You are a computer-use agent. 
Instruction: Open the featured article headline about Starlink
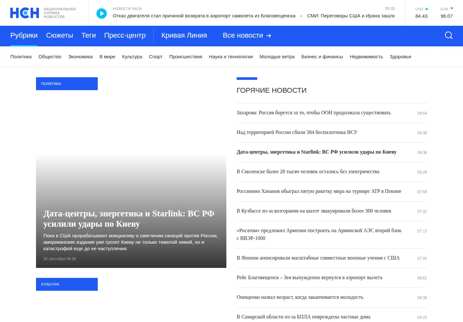tap(129, 219)
